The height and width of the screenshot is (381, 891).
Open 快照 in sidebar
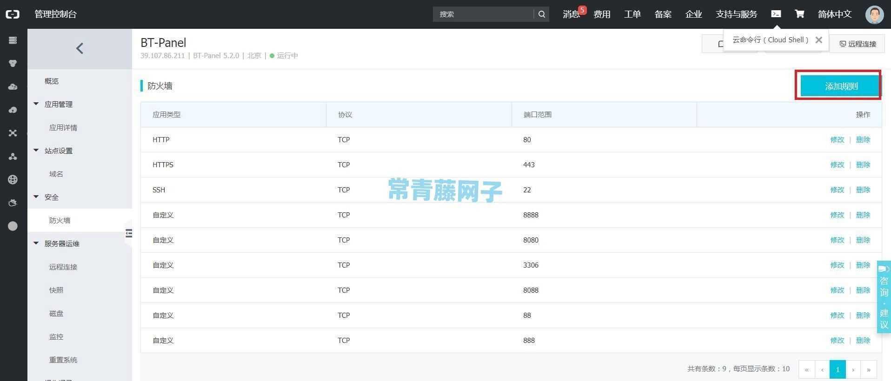[56, 290]
